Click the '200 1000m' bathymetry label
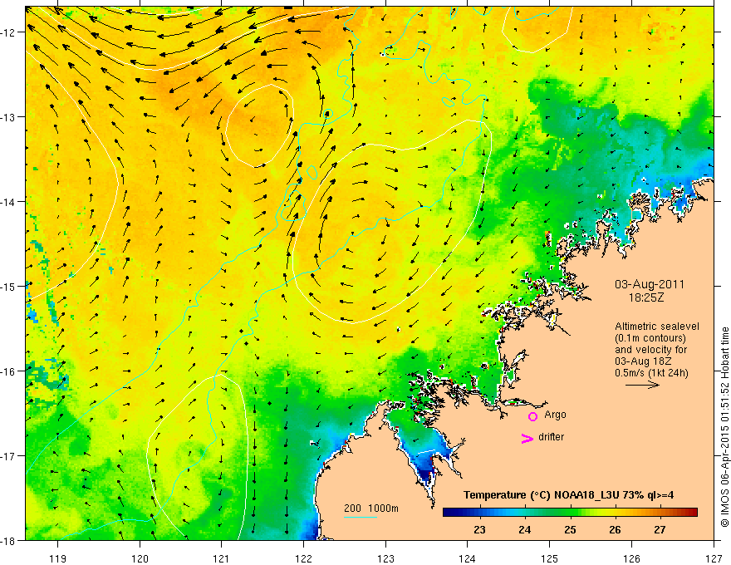Image resolution: width=731 pixels, height=565 pixels. [371, 508]
